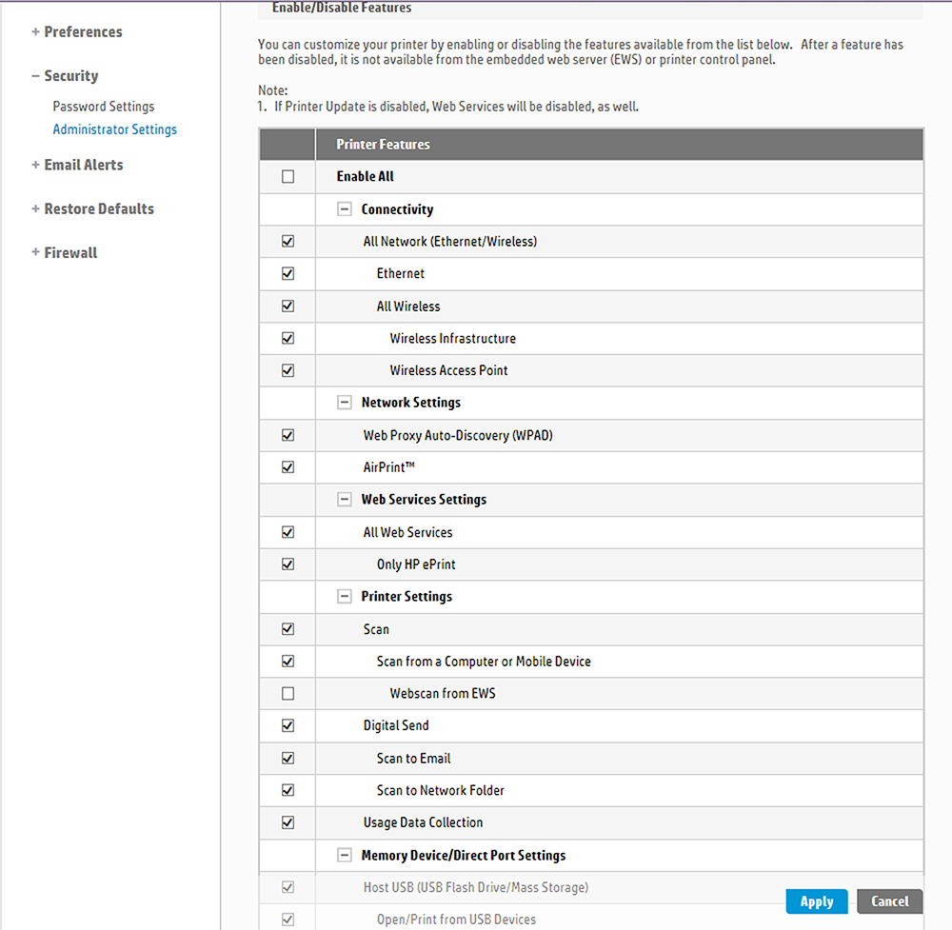Expand the Restore Defaults section
The height and width of the screenshot is (930, 952).
[91, 209]
